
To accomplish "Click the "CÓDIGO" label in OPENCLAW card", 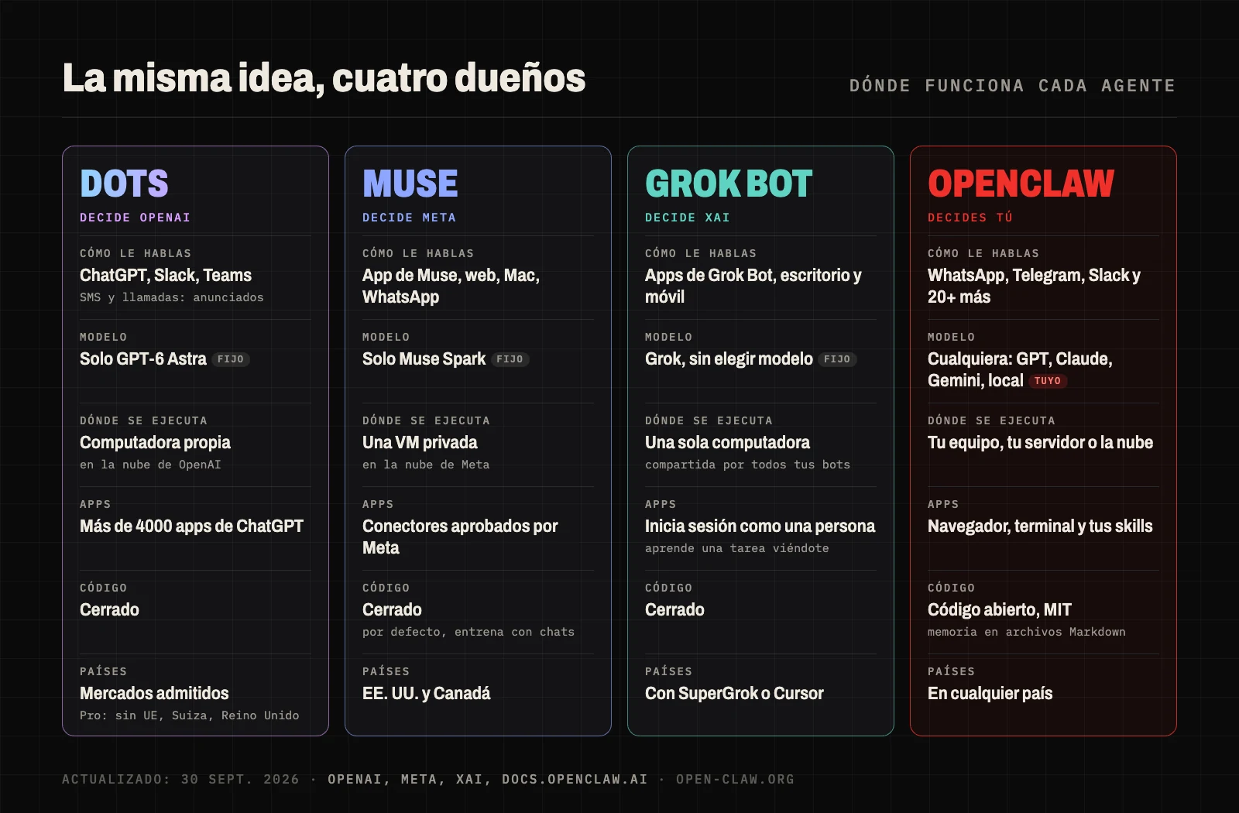I will click(x=951, y=588).
